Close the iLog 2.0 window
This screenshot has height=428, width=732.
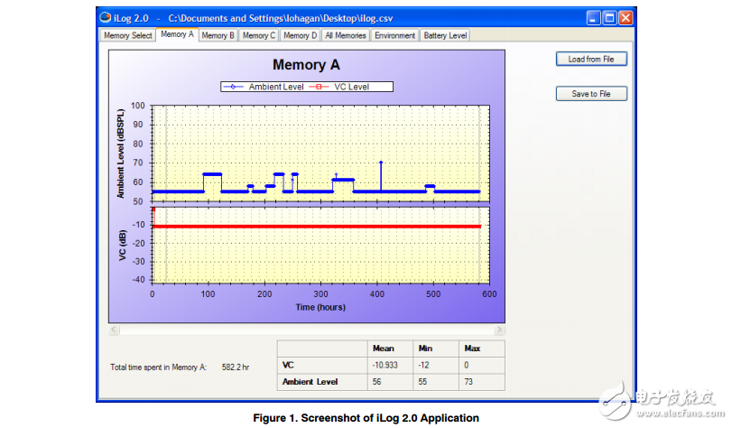[x=625, y=17]
